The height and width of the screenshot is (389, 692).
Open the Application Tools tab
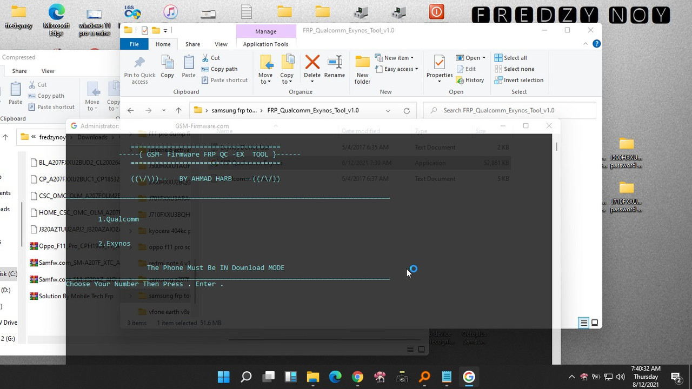[265, 44]
